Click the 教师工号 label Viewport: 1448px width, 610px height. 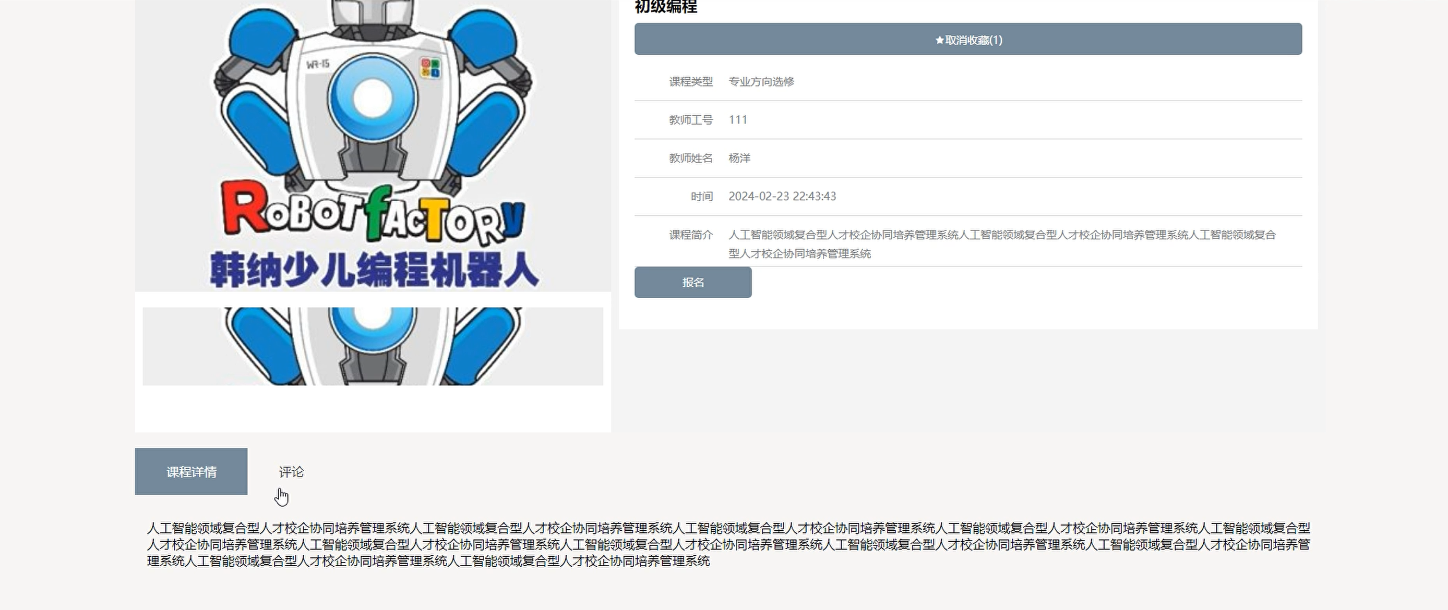tap(691, 120)
